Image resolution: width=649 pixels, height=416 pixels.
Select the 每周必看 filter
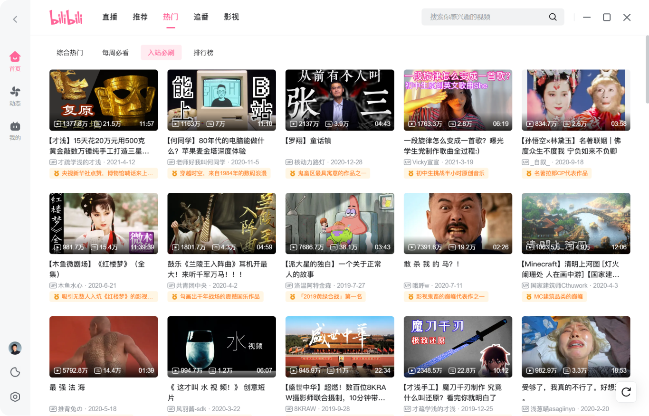115,53
